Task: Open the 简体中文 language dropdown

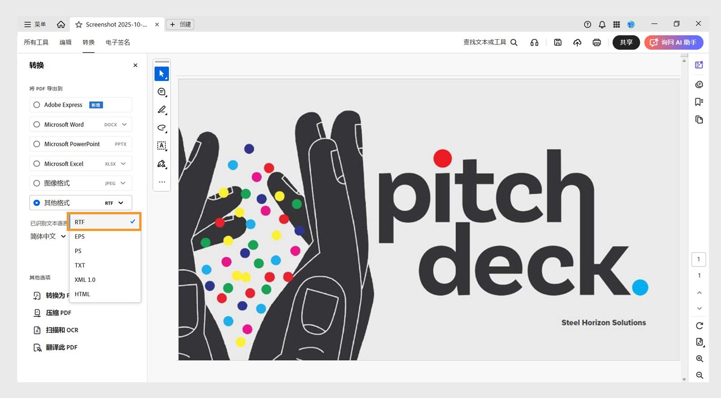Action: click(x=48, y=236)
